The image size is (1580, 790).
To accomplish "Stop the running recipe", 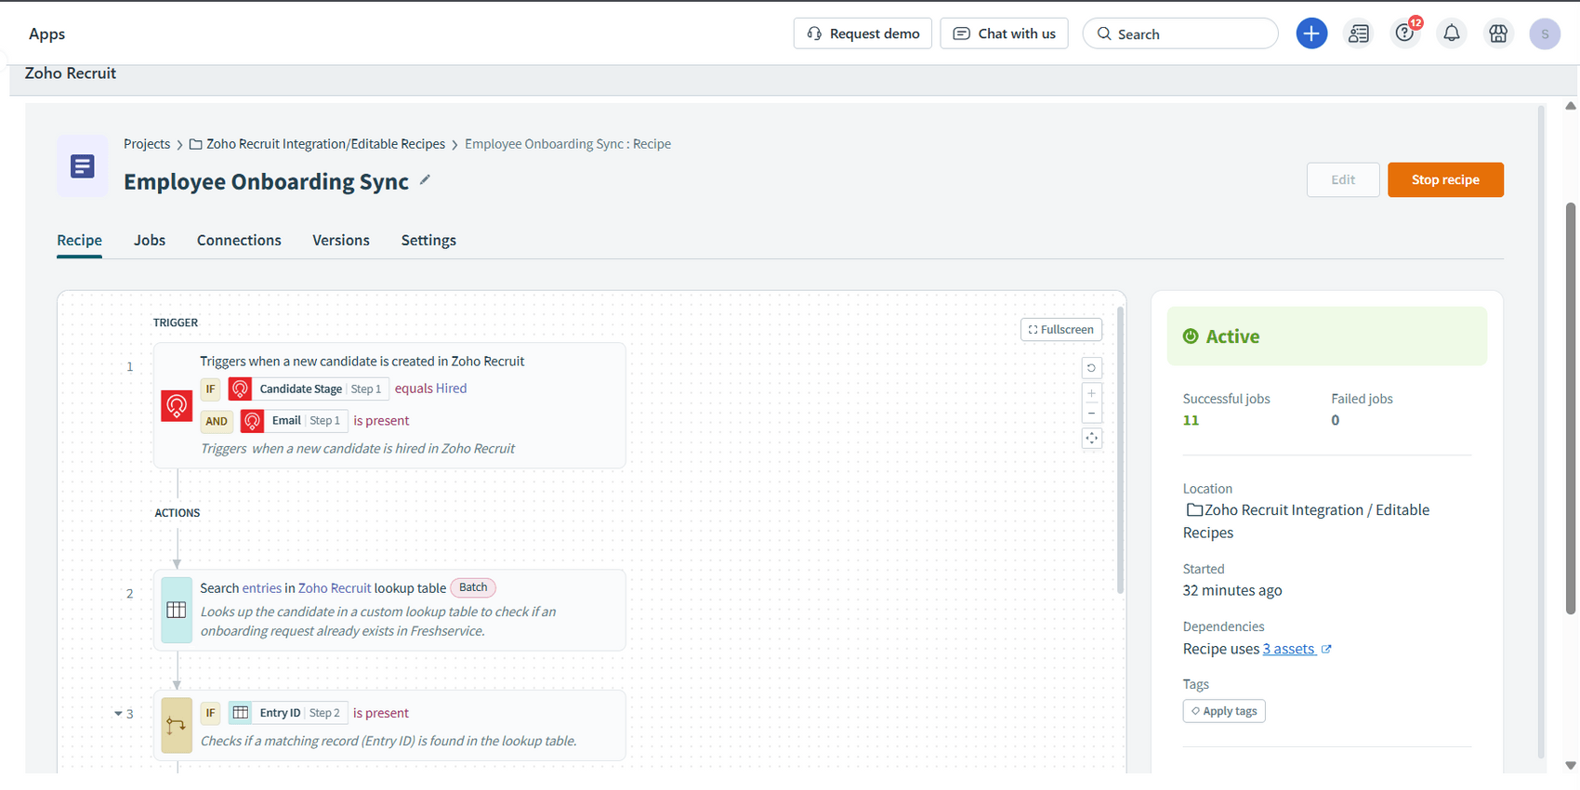I will pos(1444,179).
